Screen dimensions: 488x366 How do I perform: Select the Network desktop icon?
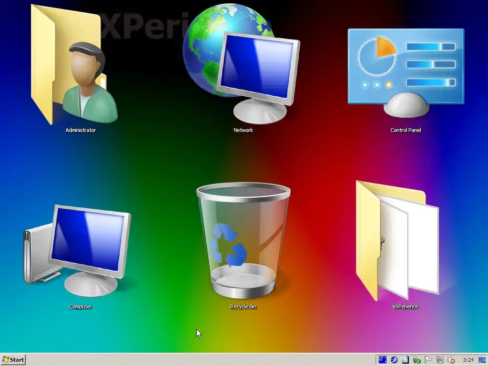point(241,64)
